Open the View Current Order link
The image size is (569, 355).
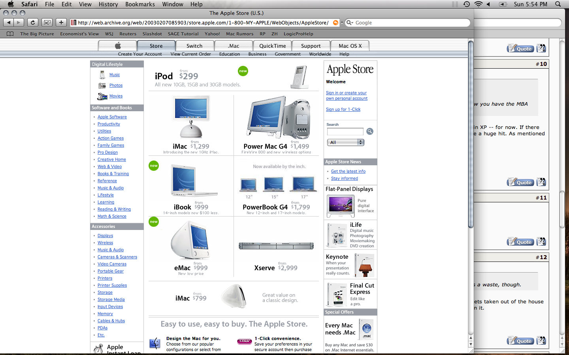pos(190,54)
